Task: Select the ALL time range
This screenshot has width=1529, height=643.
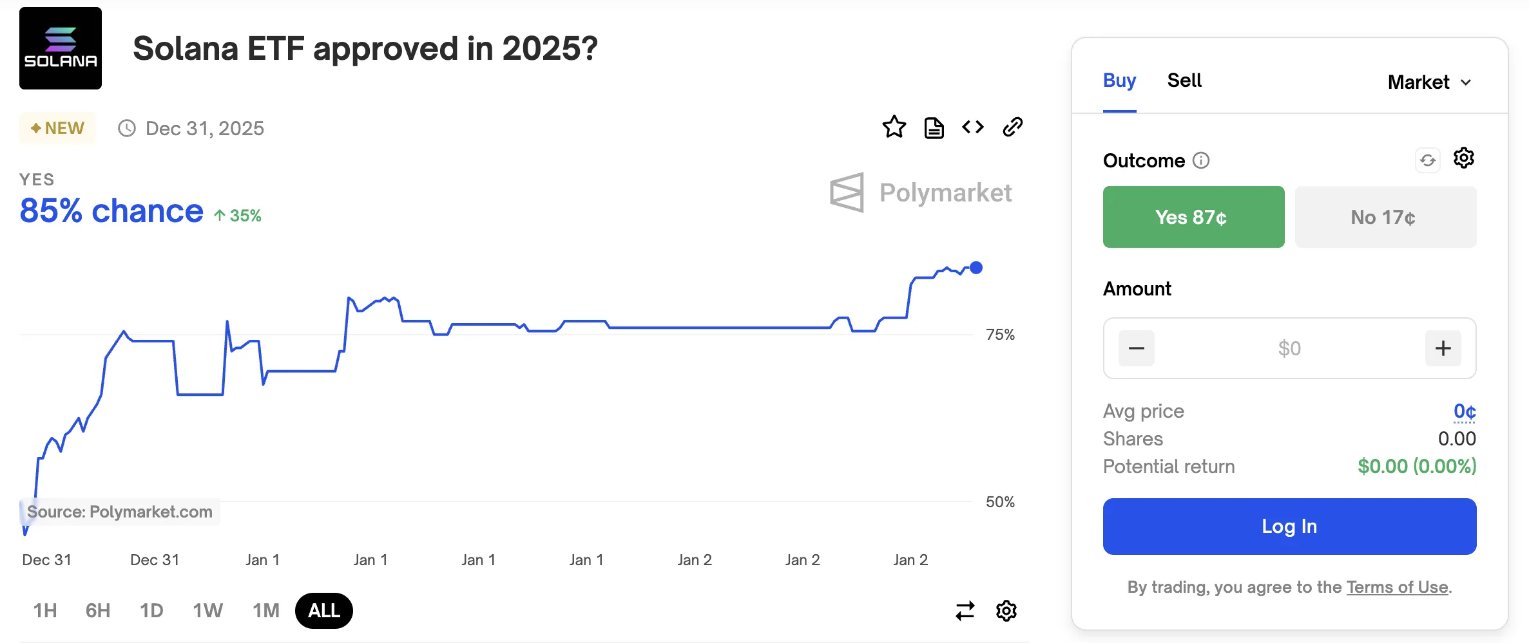Action: coord(323,610)
